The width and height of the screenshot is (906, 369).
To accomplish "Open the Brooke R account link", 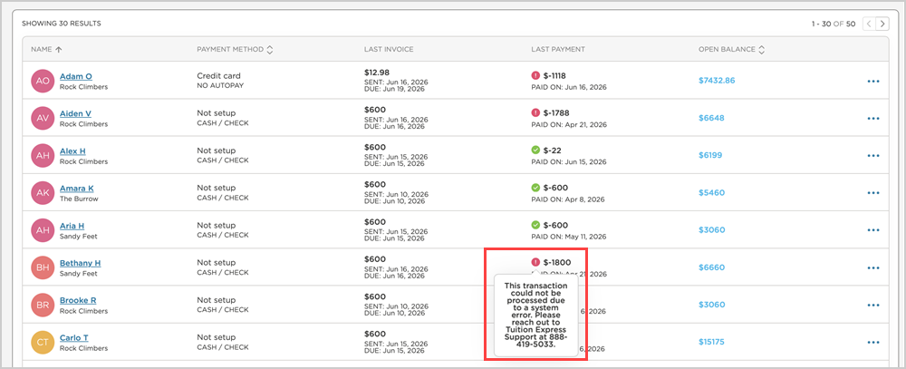I will (x=78, y=300).
